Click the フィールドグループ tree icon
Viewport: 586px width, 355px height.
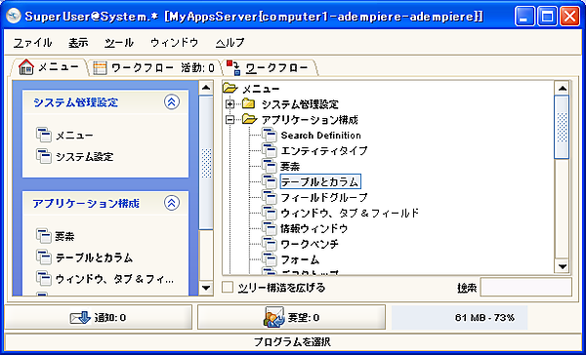click(x=270, y=197)
